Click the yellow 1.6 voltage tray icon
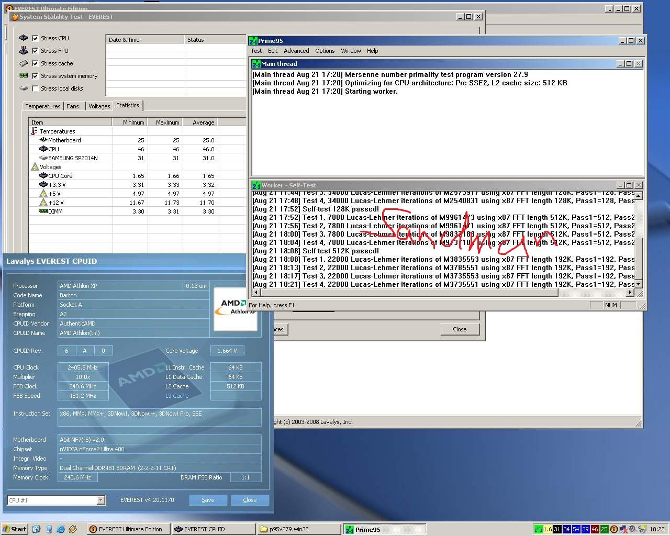 [548, 529]
